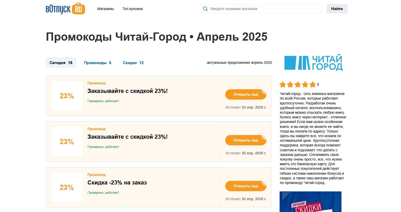Click the first rating star
The width and height of the screenshot is (401, 212).
[282, 84]
